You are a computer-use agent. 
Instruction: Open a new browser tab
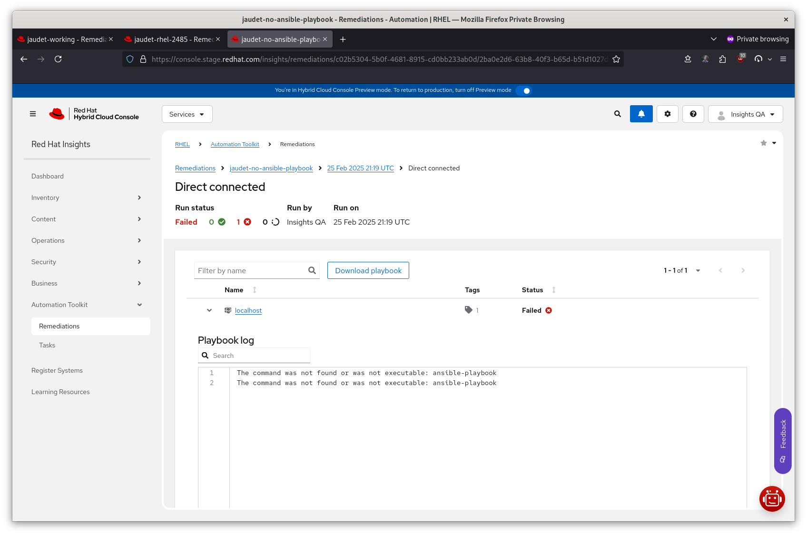(x=343, y=40)
